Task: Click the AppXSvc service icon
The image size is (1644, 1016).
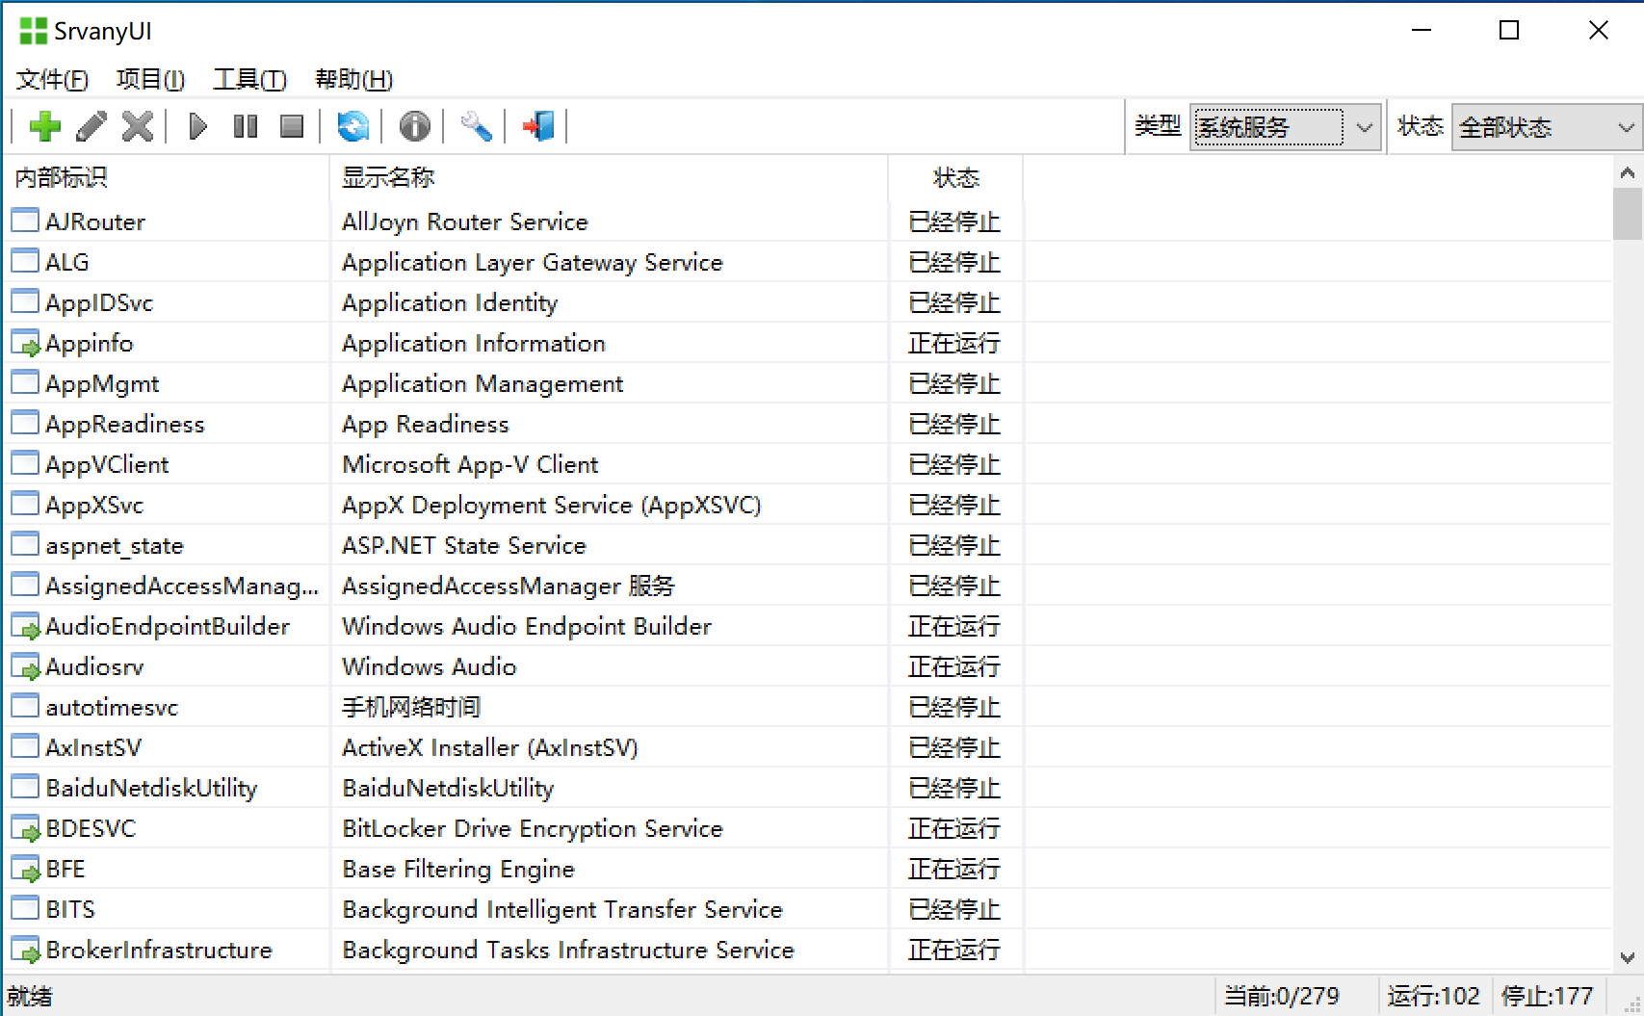Action: pos(25,504)
